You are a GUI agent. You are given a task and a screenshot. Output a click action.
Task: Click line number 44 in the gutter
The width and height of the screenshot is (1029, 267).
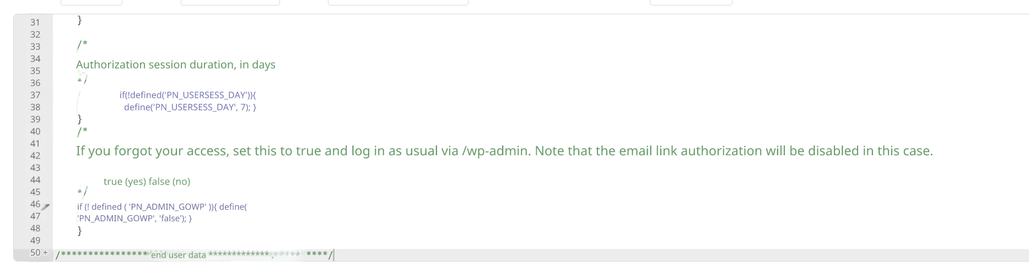coord(35,180)
